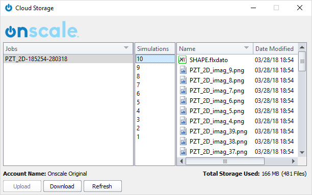This screenshot has width=312, height=195.
Task: Select simulation 2
Action: (x=155, y=128)
